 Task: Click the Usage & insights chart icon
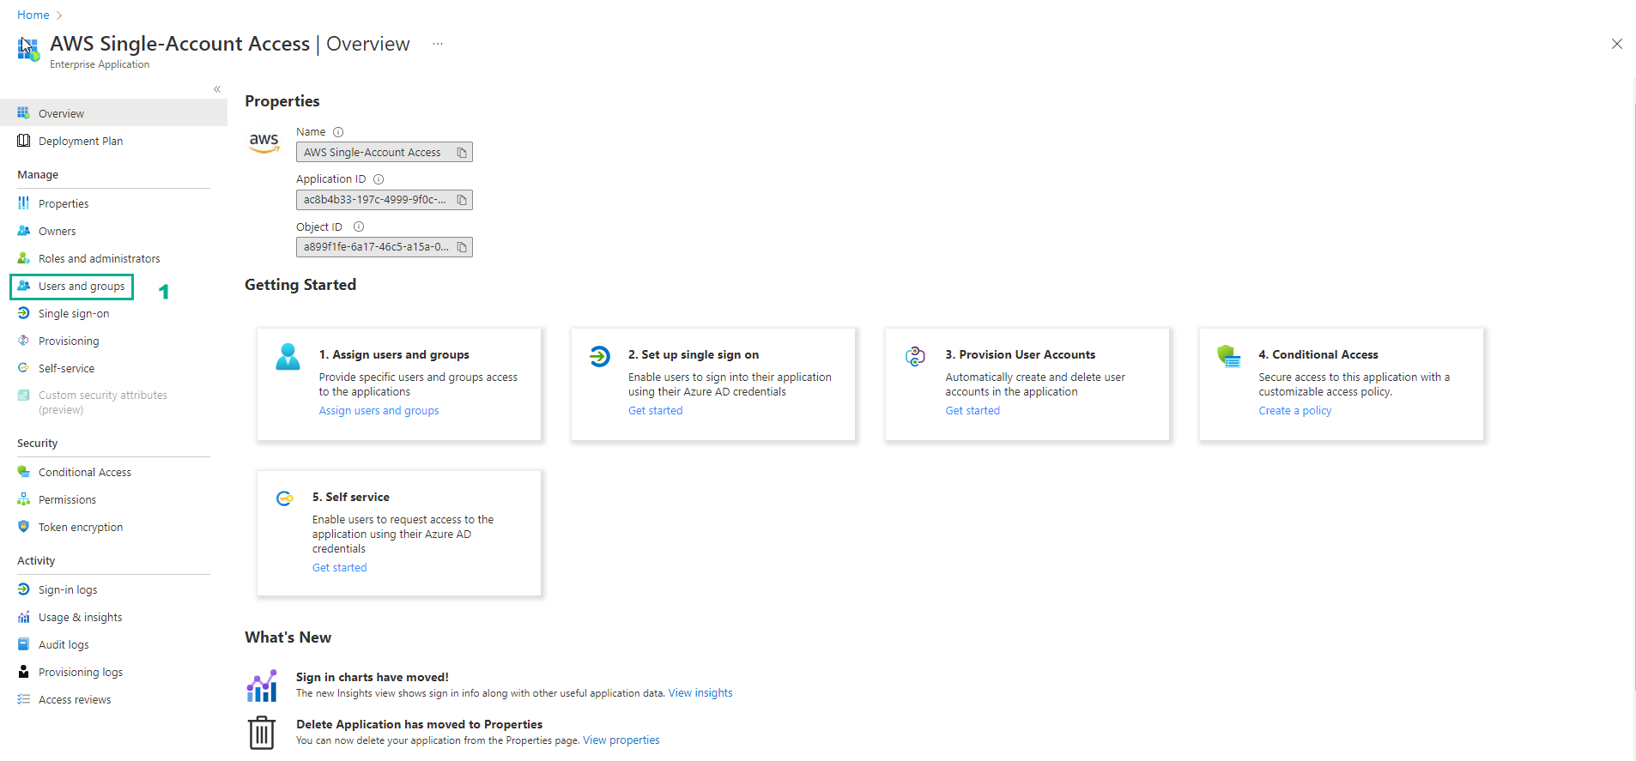[23, 617]
